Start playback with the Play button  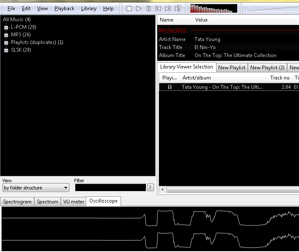(139, 8)
